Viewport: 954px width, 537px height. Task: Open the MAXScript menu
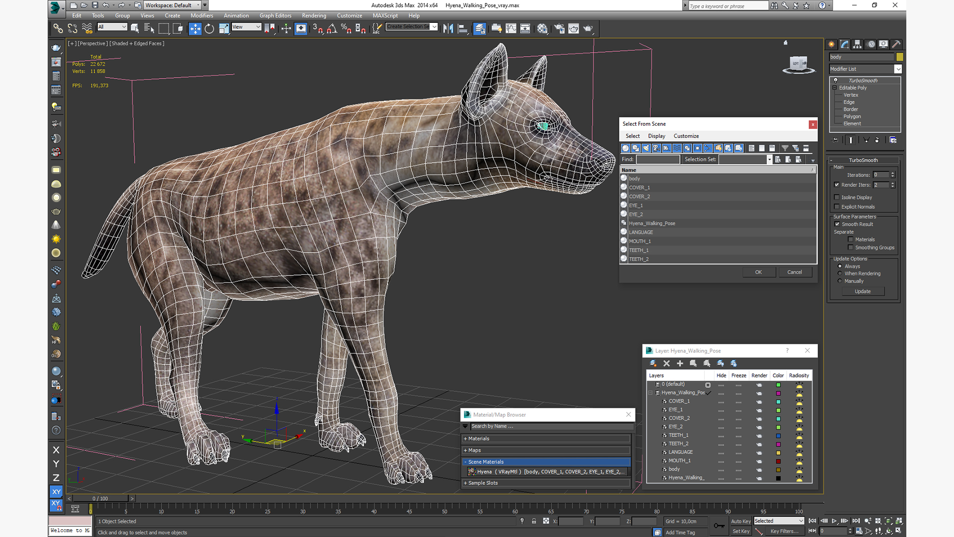click(385, 15)
